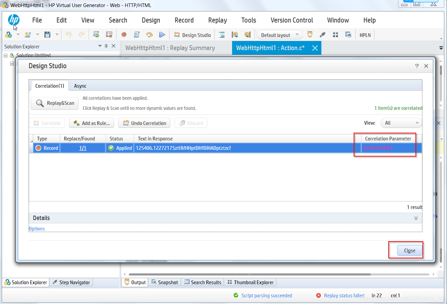Click the run step-by-step icon
The height and width of the screenshot is (304, 447).
coord(149,35)
